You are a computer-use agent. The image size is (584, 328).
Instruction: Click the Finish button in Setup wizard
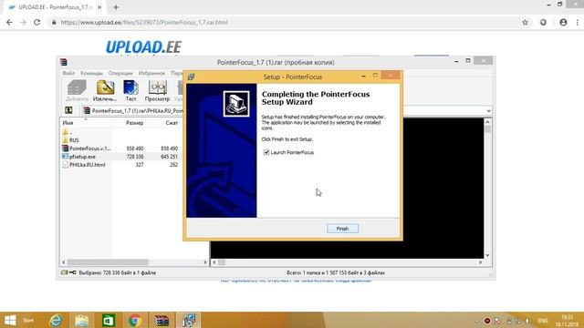(343, 229)
